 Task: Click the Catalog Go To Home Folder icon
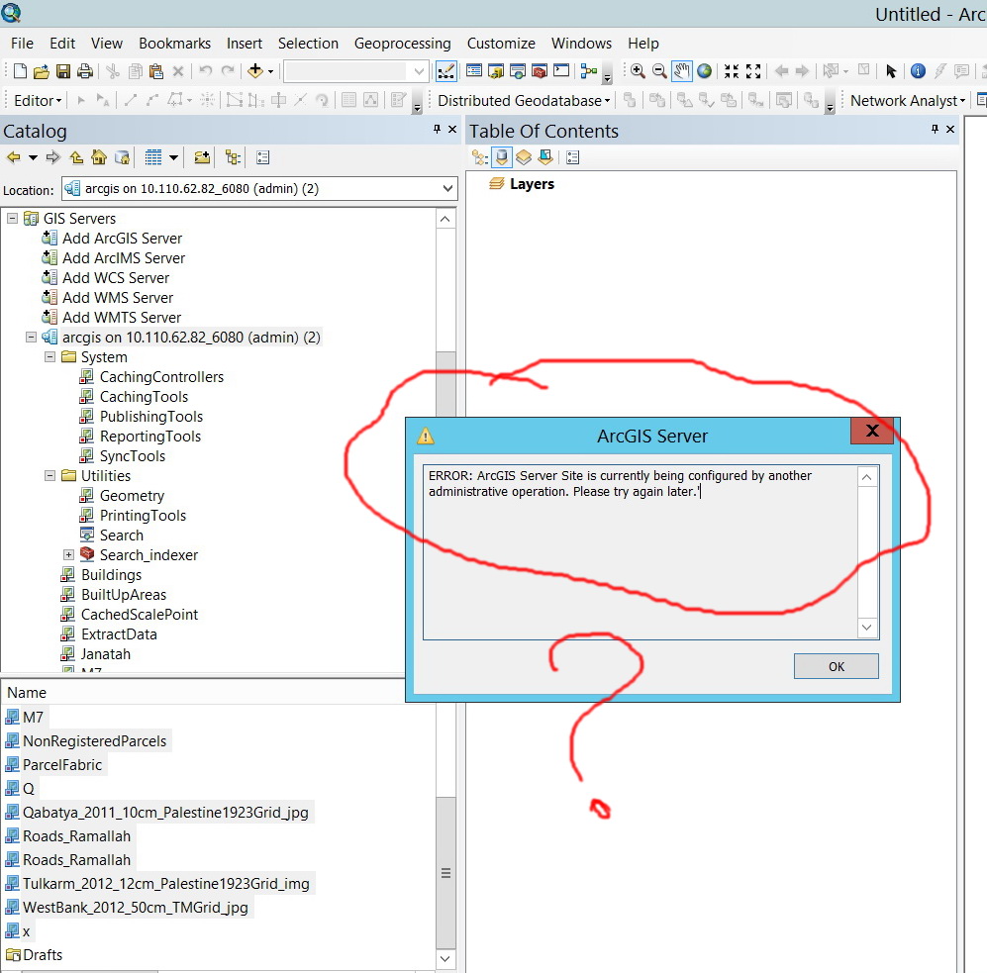tap(99, 157)
